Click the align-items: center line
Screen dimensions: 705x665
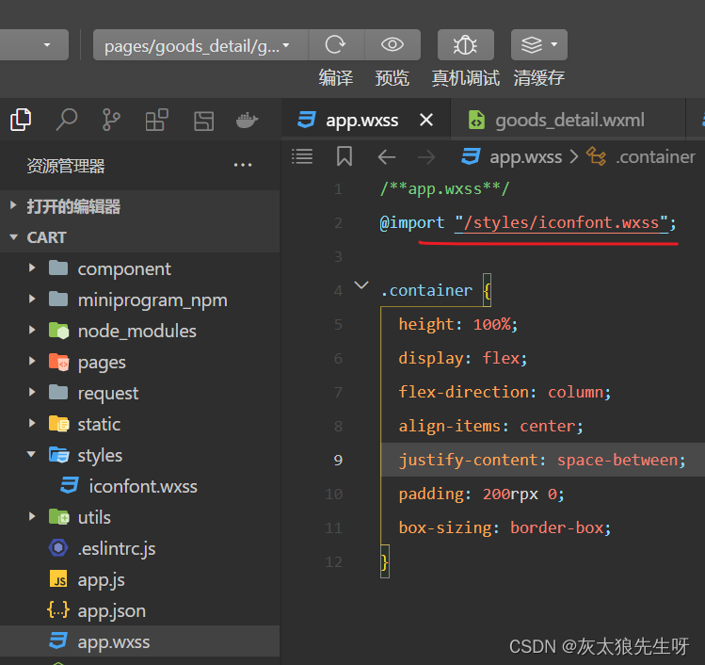pyautogui.click(x=490, y=426)
